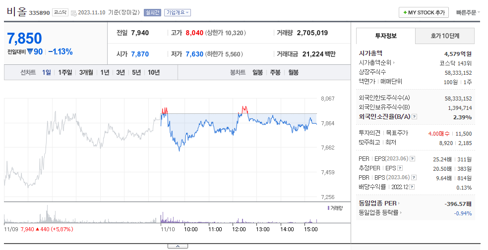Click the current price 7,850
The height and width of the screenshot is (250, 488).
[x=25, y=39]
